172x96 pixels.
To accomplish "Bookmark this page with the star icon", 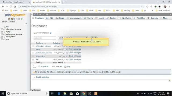I will pos(142,6).
